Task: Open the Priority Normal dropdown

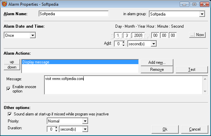Action: (x=85, y=121)
